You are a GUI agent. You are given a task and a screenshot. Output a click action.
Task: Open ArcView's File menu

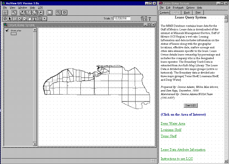[5, 8]
